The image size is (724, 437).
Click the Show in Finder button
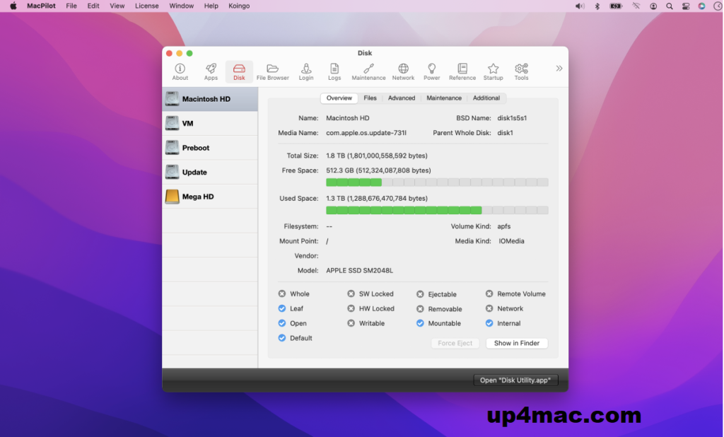pyautogui.click(x=517, y=343)
